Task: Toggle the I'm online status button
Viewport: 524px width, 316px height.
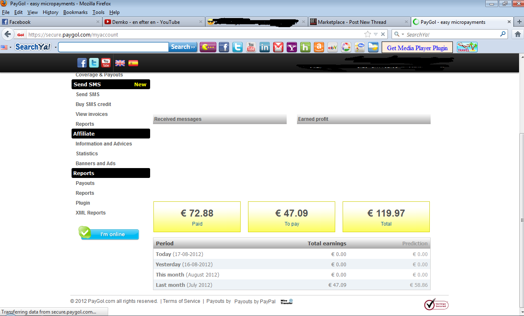Action: pyautogui.click(x=109, y=233)
